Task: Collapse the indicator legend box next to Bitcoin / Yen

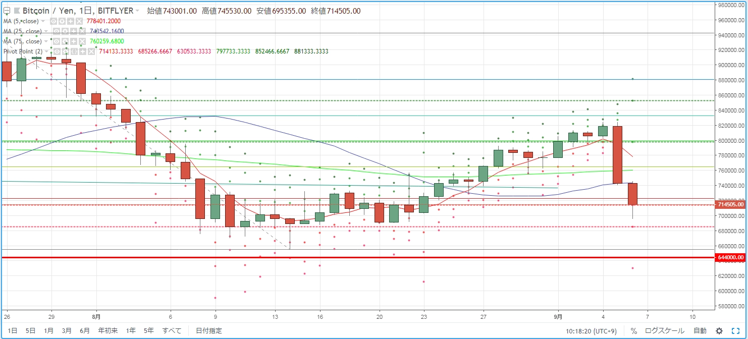Action: point(7,11)
